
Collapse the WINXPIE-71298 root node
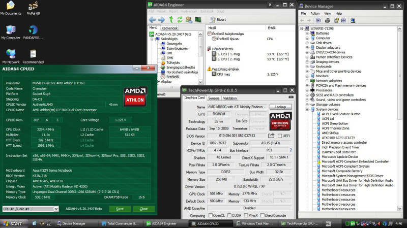[x=301, y=28]
